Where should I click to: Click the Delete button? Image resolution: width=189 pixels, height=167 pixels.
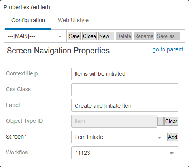click(x=124, y=36)
